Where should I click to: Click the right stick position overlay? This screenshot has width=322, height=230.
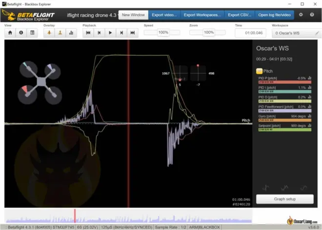[198, 73]
